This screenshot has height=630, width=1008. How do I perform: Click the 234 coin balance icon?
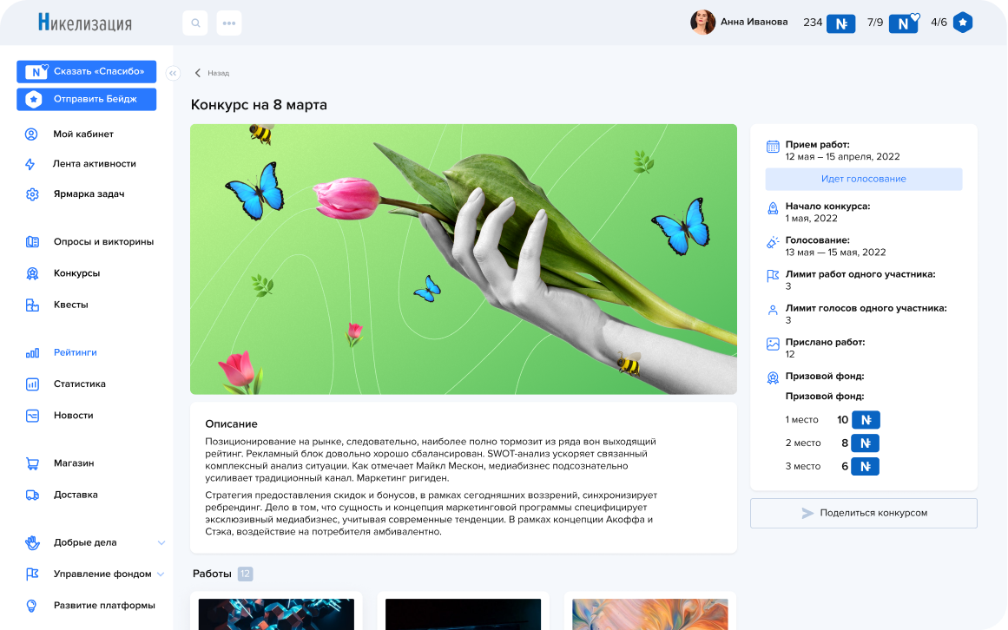pyautogui.click(x=840, y=23)
